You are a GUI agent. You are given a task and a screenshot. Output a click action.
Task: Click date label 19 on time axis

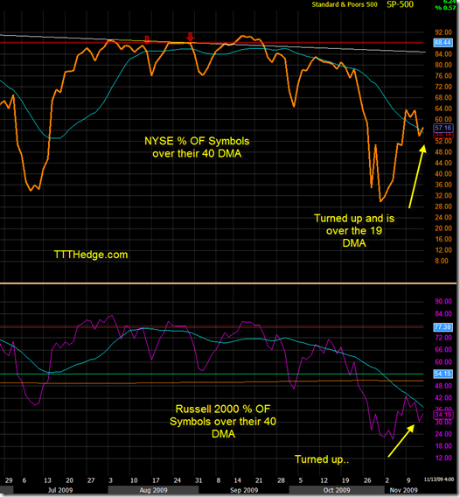click(345, 480)
